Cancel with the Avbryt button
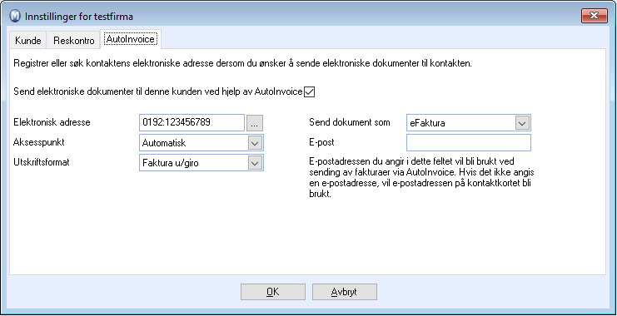The image size is (617, 316). (345, 292)
